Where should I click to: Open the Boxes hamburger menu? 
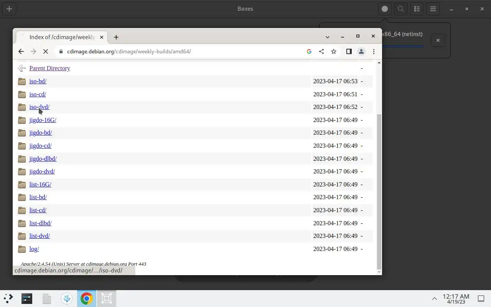[x=433, y=9]
